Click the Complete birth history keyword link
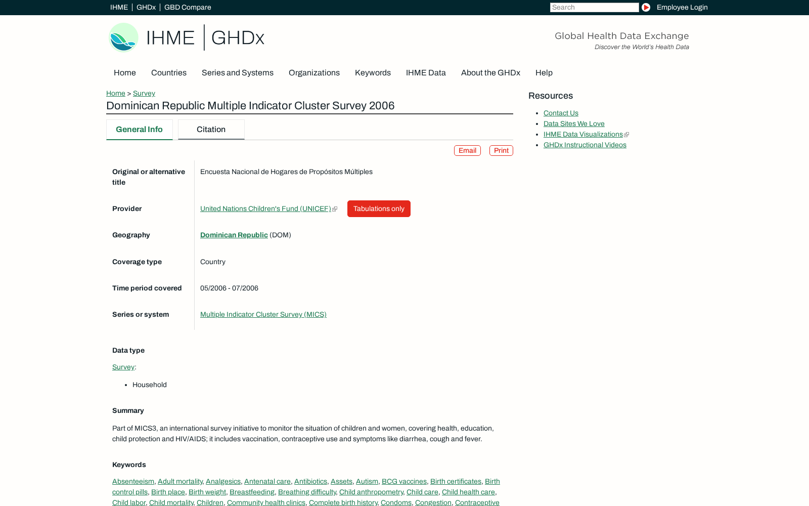The height and width of the screenshot is (506, 809). pos(343,502)
